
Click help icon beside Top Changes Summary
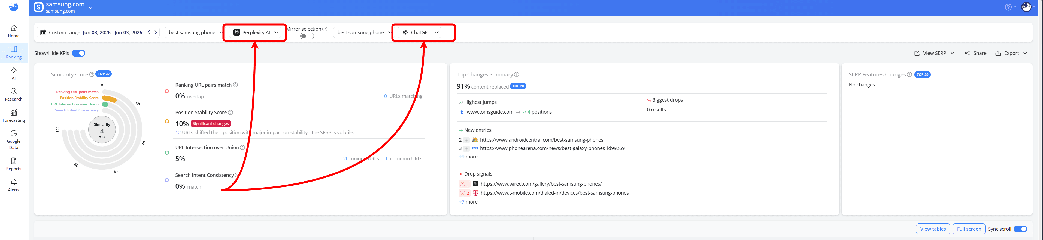[x=517, y=74]
